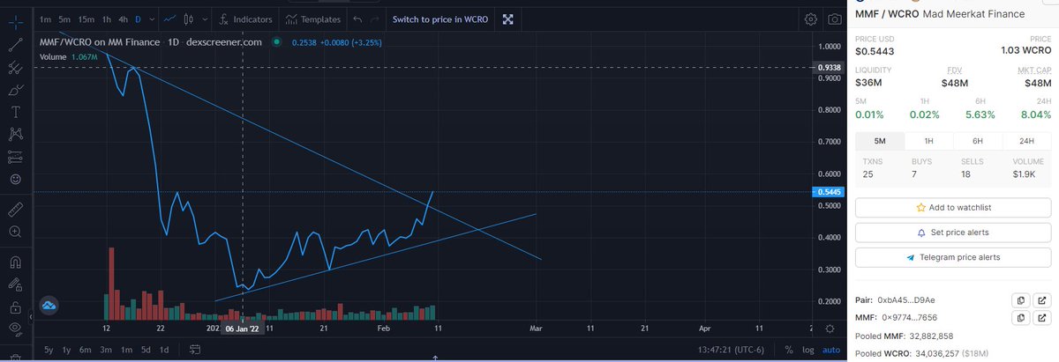Toggle percent scale mode
Screen dimensions: 1059x362
point(788,350)
